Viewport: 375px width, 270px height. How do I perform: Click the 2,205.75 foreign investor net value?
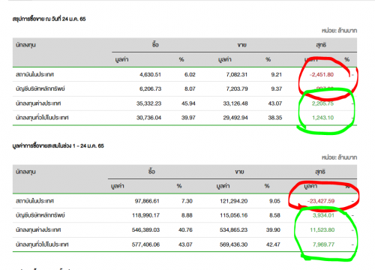[x=322, y=103]
